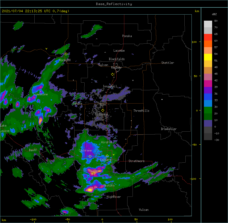Click the Airdrie city label
Viewport: 228px width, 223px height.
[107, 142]
